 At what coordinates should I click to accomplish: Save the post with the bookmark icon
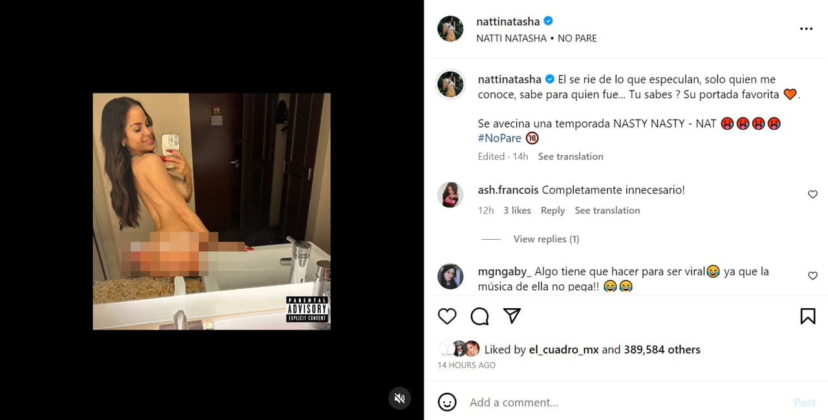coord(808,317)
